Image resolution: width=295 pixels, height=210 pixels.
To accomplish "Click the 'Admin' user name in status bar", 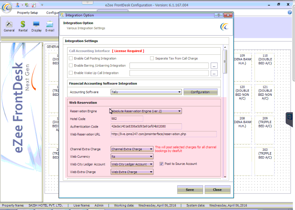I will tap(99, 205).
